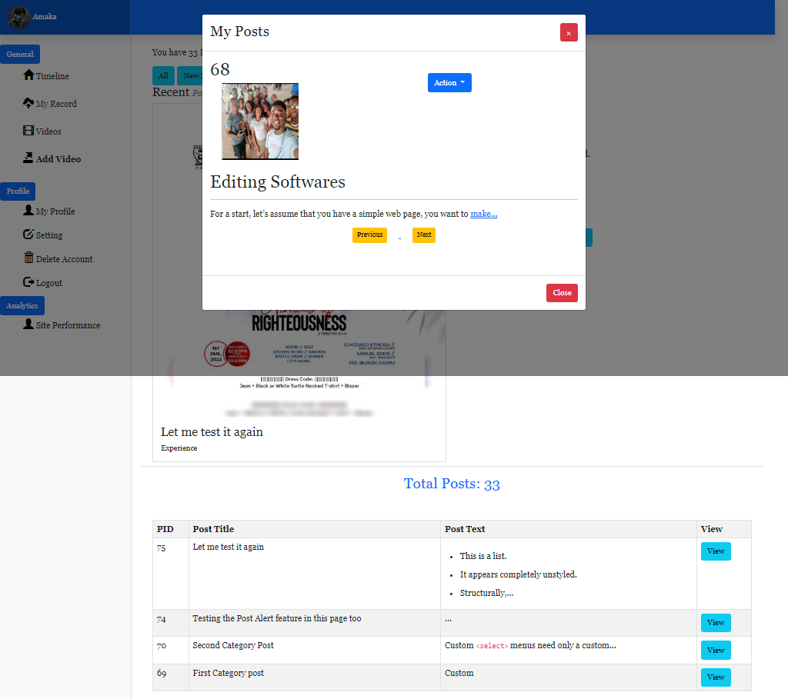This screenshot has width=788, height=699.
Task: View post 70 'Second Category Post'
Action: (x=716, y=651)
